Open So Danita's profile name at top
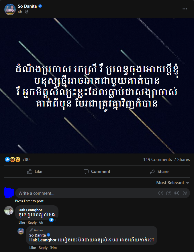The height and width of the screenshot is (252, 194). click(27, 6)
